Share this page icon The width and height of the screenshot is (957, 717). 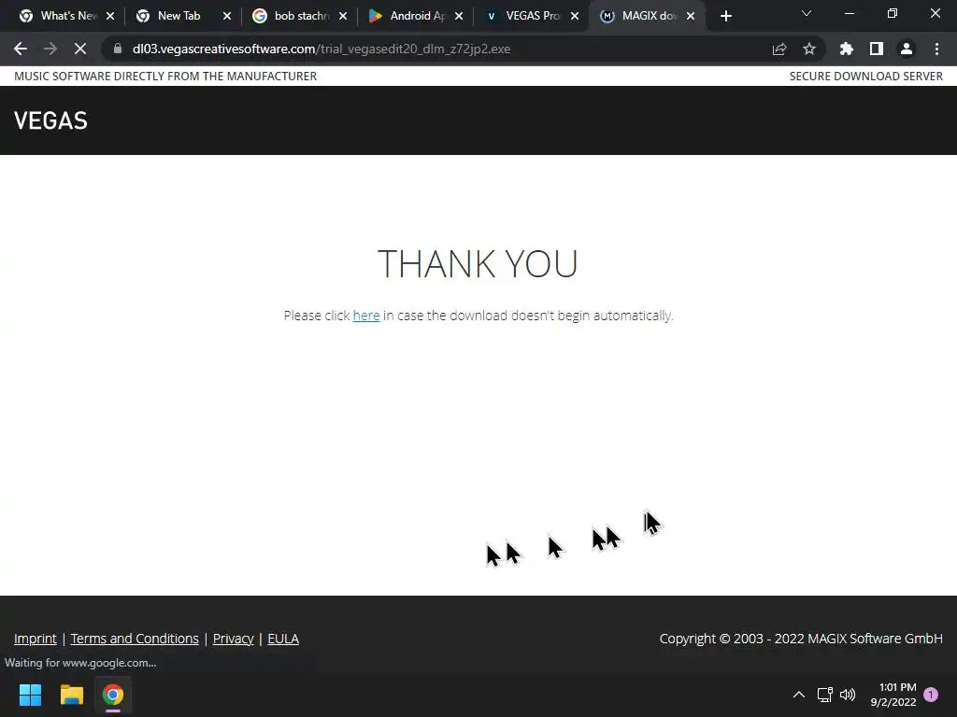point(779,49)
